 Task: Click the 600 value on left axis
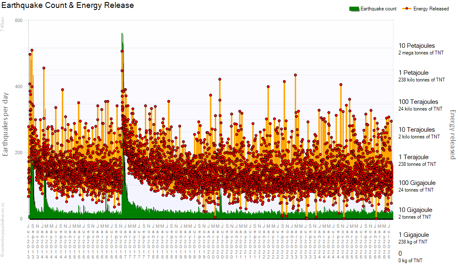[x=19, y=20]
